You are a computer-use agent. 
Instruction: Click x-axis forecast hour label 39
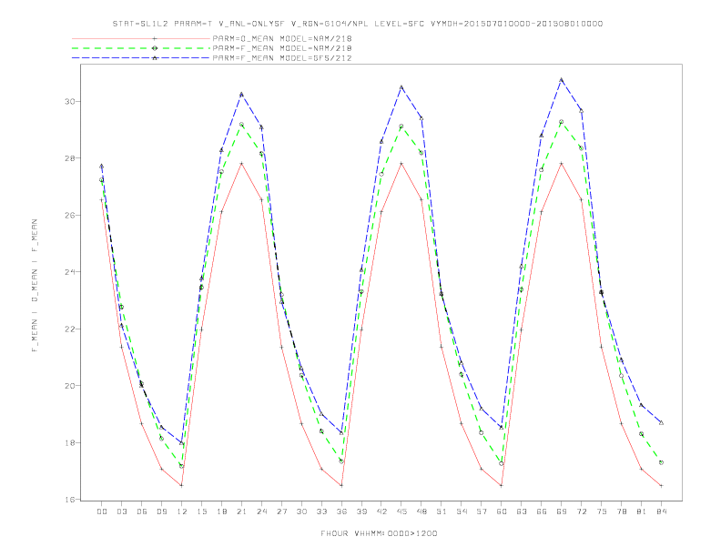pyautogui.click(x=361, y=511)
